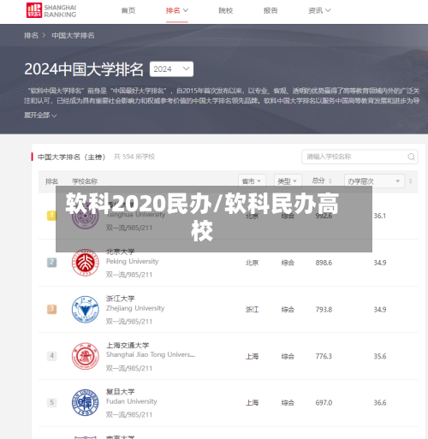Click Zhejiang University logo
This screenshot has width=428, height=439.
click(x=85, y=309)
